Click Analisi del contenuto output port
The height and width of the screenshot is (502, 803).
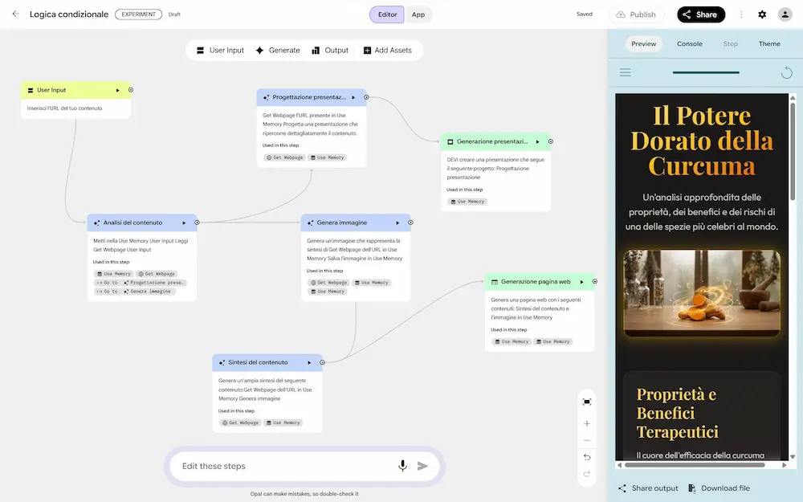click(x=197, y=222)
